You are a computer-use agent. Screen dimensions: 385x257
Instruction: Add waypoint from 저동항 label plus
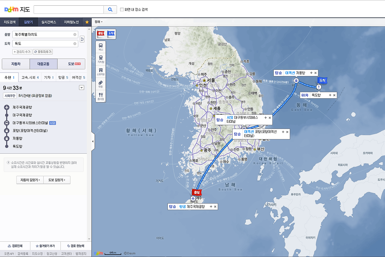click(311, 73)
